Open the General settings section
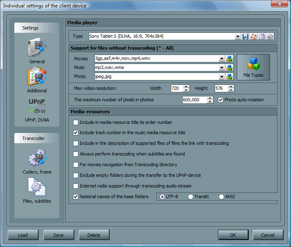 (x=37, y=51)
